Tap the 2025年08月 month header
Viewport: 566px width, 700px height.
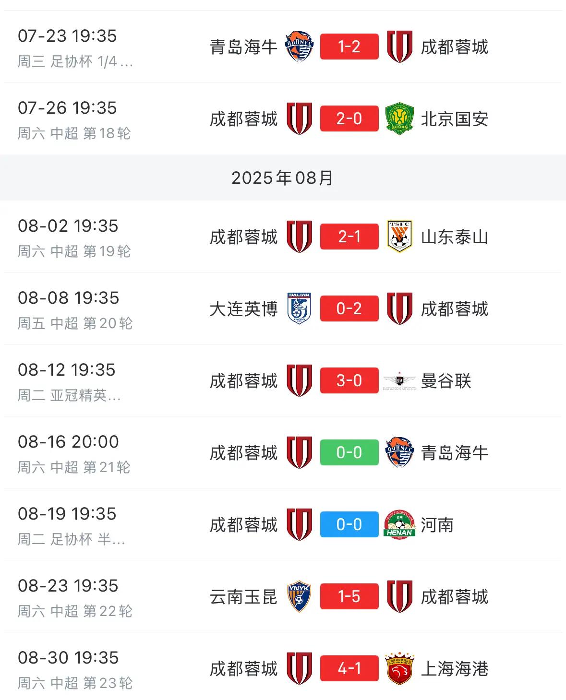[283, 178]
